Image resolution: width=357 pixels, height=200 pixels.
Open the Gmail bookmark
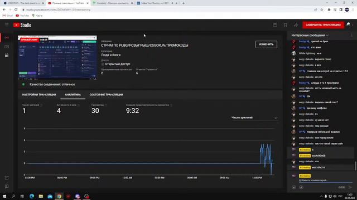click(x=8, y=16)
